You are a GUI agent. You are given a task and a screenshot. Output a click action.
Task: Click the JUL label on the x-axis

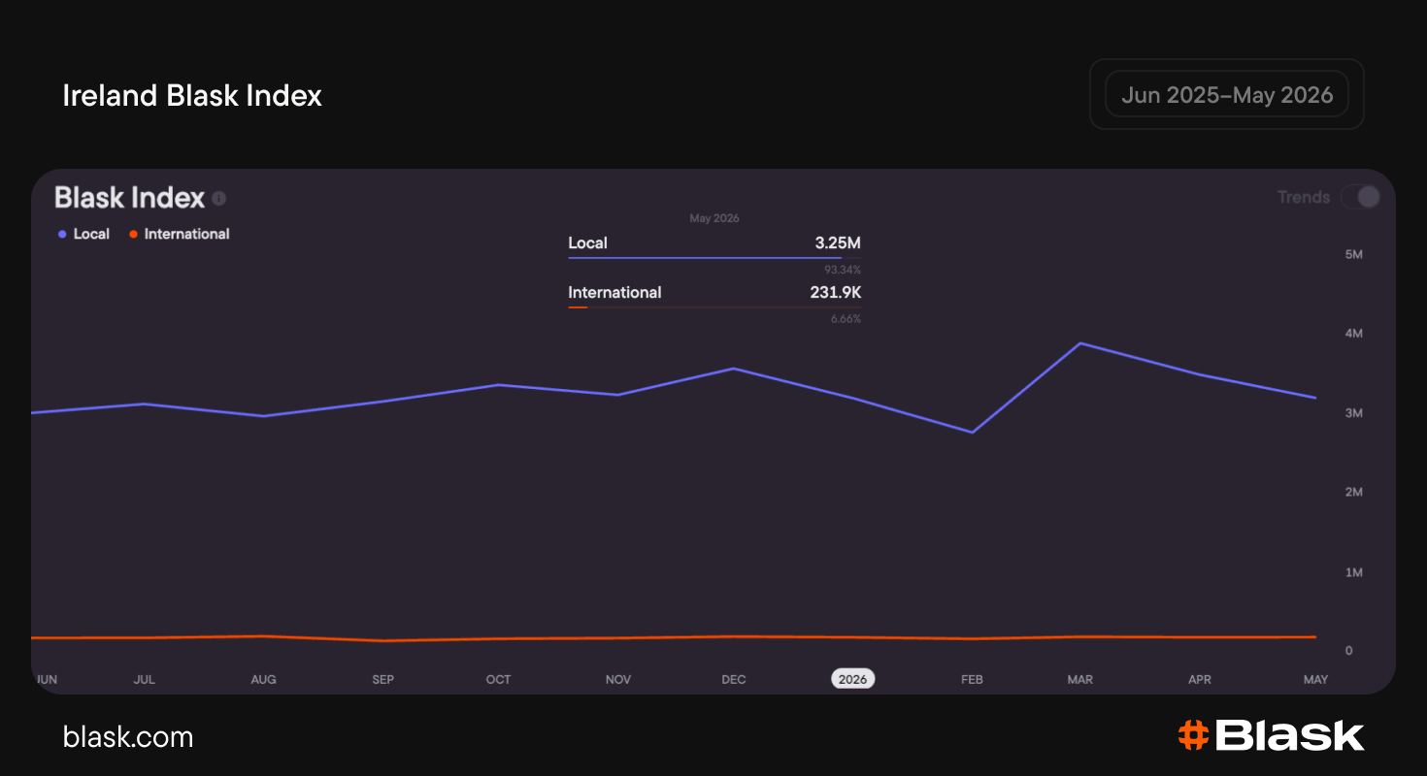click(x=144, y=679)
